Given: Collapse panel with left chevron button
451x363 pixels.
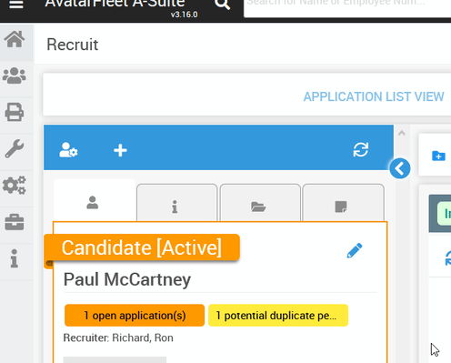Looking at the screenshot, I should point(400,168).
